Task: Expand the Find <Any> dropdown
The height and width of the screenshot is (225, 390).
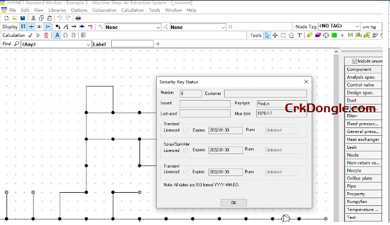Action: (89, 44)
